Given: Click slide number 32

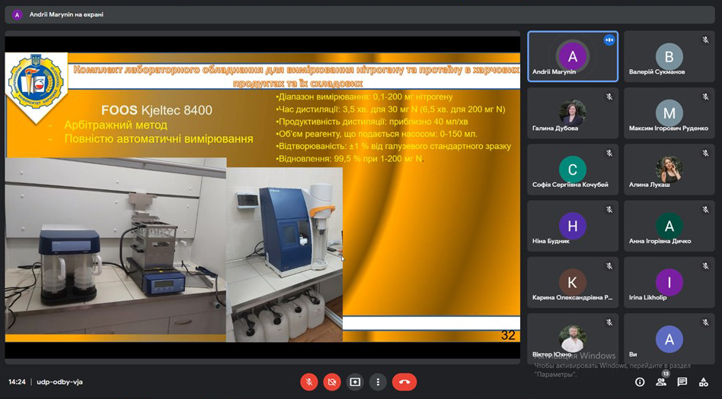Looking at the screenshot, I should pos(508,336).
